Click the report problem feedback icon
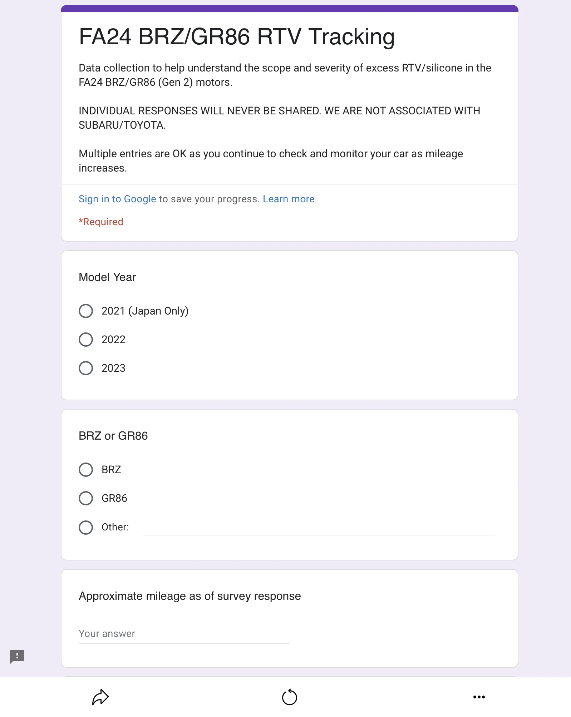571x717 pixels. click(17, 657)
